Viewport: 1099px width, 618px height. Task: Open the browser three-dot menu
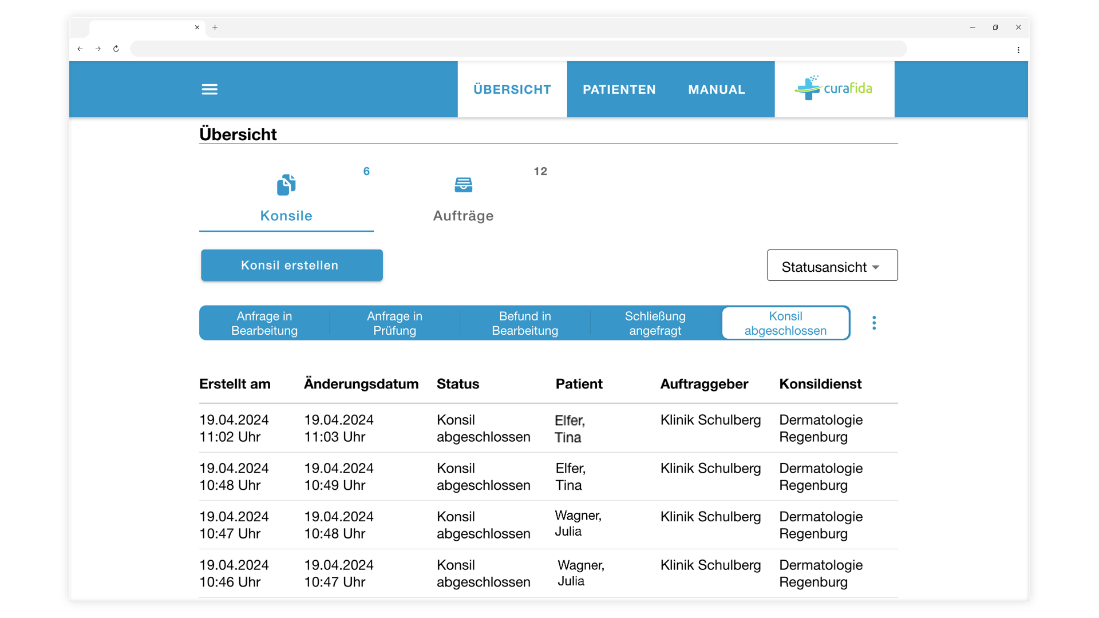(1018, 50)
